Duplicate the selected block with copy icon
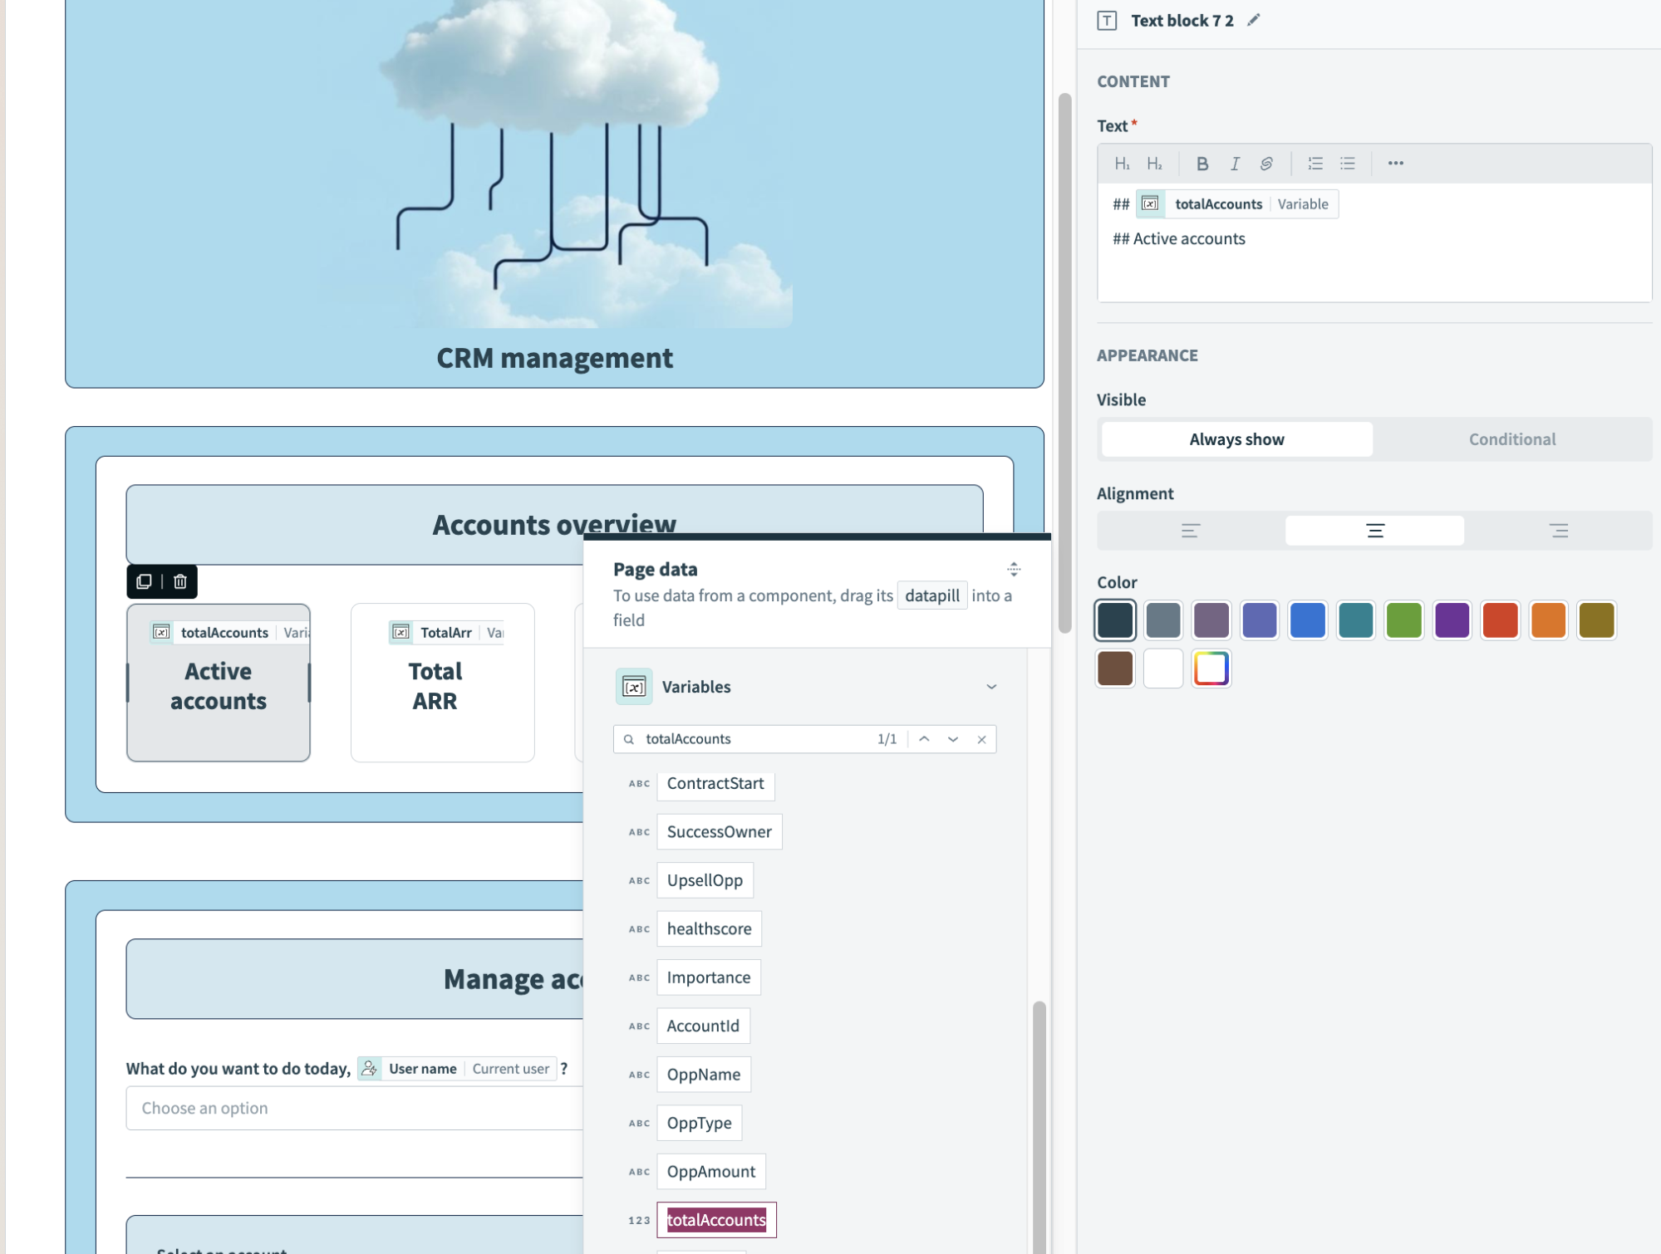 144,581
